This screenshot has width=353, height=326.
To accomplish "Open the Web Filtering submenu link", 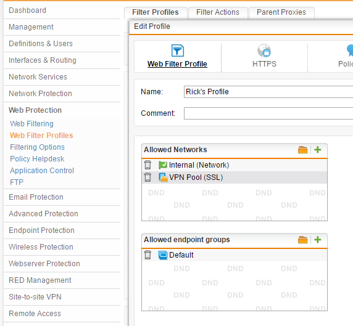I will pyautogui.click(x=31, y=124).
